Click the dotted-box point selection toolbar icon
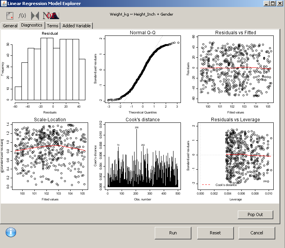The width and height of the screenshot is (285, 248). [10, 16]
